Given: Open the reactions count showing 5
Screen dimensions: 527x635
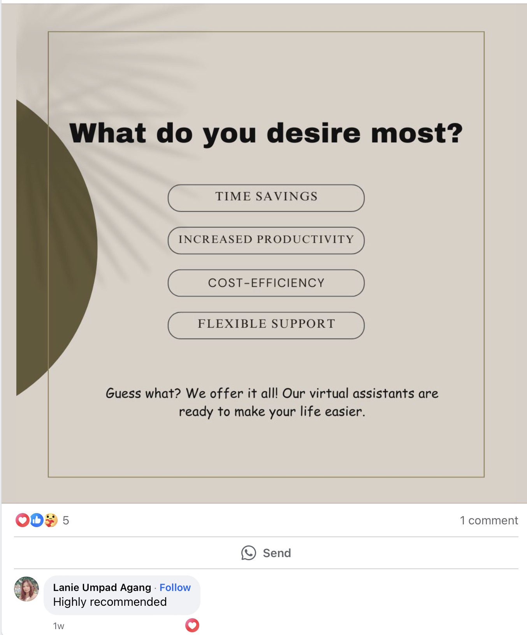Looking at the screenshot, I should coord(66,520).
